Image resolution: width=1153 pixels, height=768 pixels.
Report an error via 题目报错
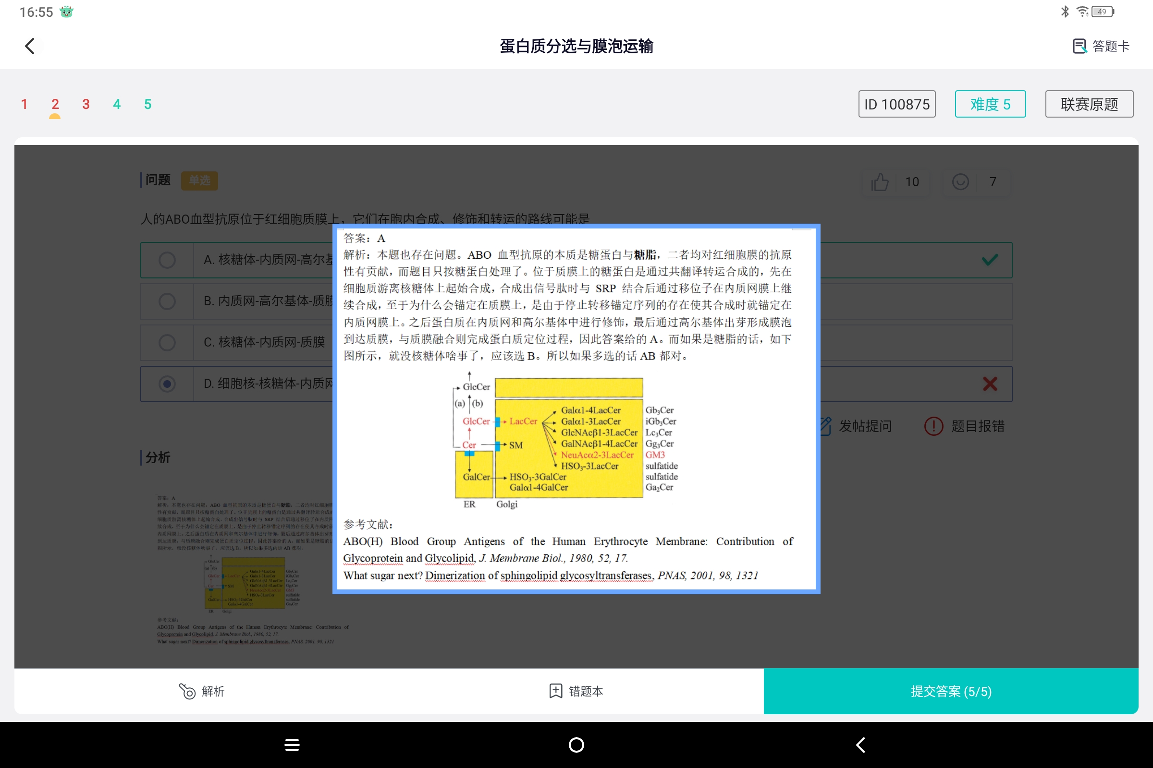[964, 426]
